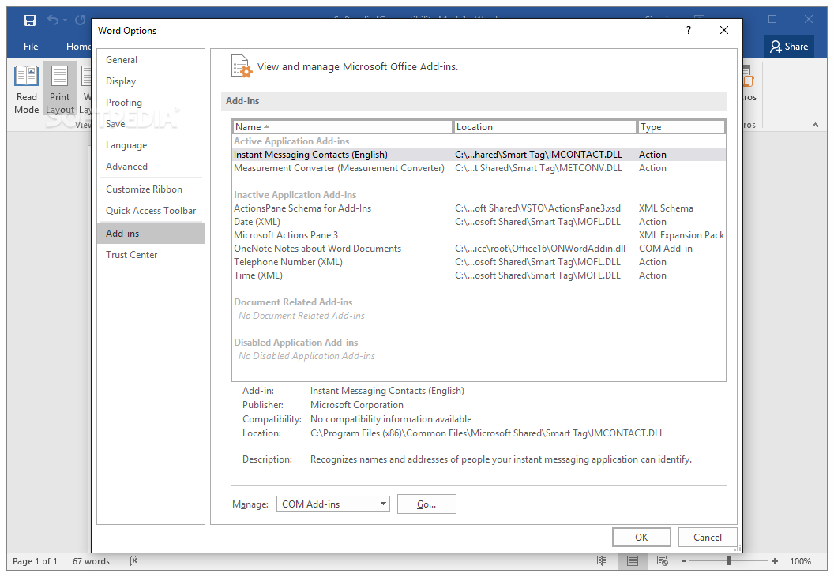Image resolution: width=834 pixels, height=577 pixels.
Task: Open the Display options category
Action: click(151, 81)
